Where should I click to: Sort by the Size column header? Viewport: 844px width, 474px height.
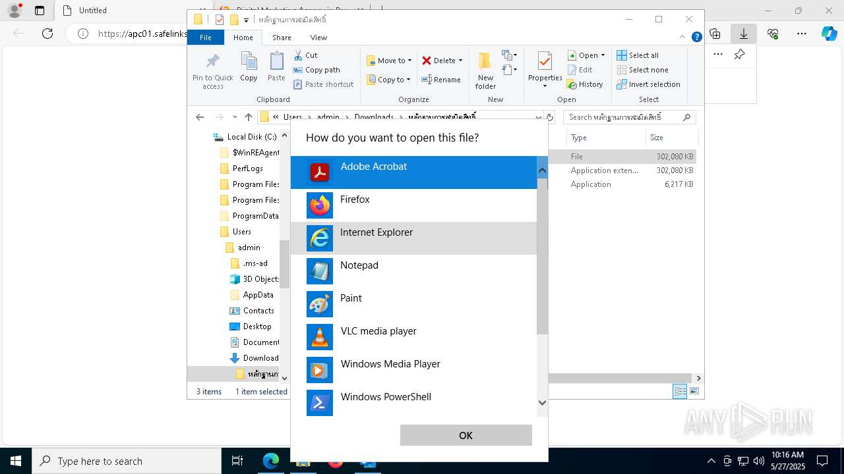tap(671, 138)
